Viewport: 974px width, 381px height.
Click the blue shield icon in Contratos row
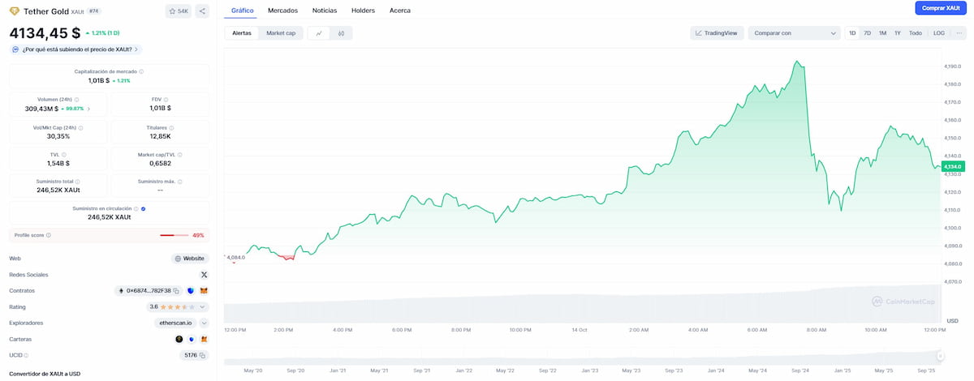(191, 290)
